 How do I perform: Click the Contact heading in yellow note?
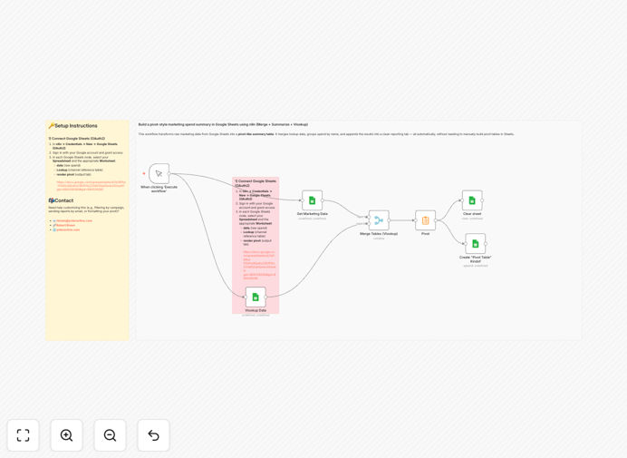62,200
